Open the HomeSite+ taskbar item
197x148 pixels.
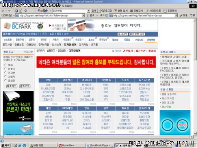pos(72,145)
